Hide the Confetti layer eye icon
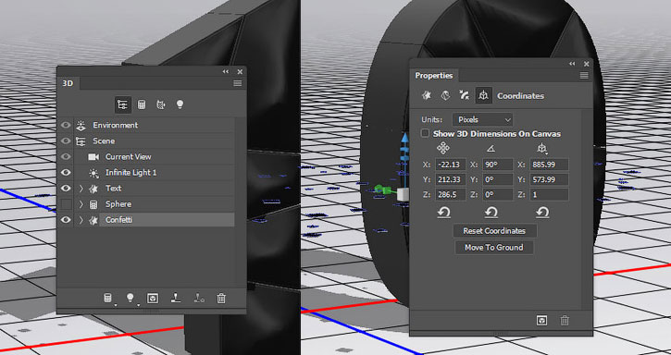This screenshot has height=355, width=671. [66, 220]
